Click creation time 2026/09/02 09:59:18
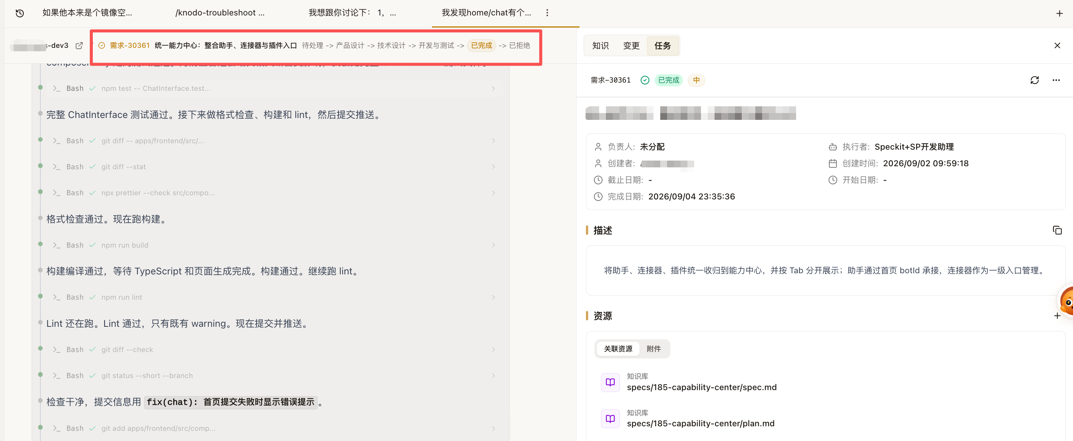This screenshot has height=441, width=1073. pyautogui.click(x=925, y=164)
